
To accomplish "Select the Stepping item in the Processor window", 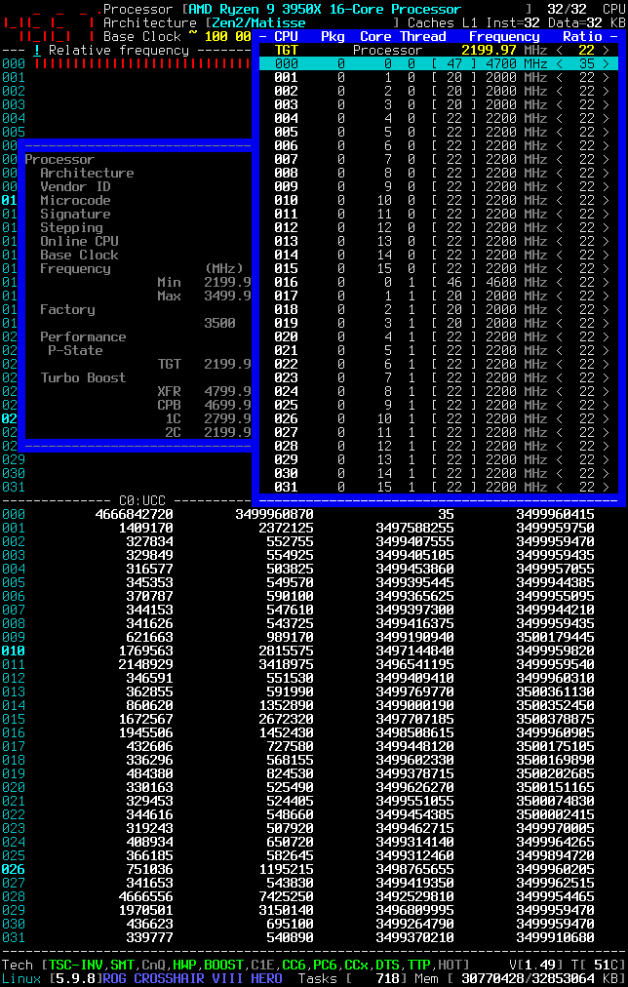I will (x=71, y=228).
